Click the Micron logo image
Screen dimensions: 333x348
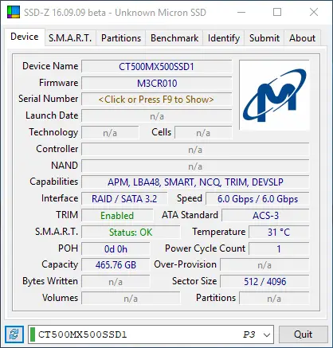pos(274,95)
